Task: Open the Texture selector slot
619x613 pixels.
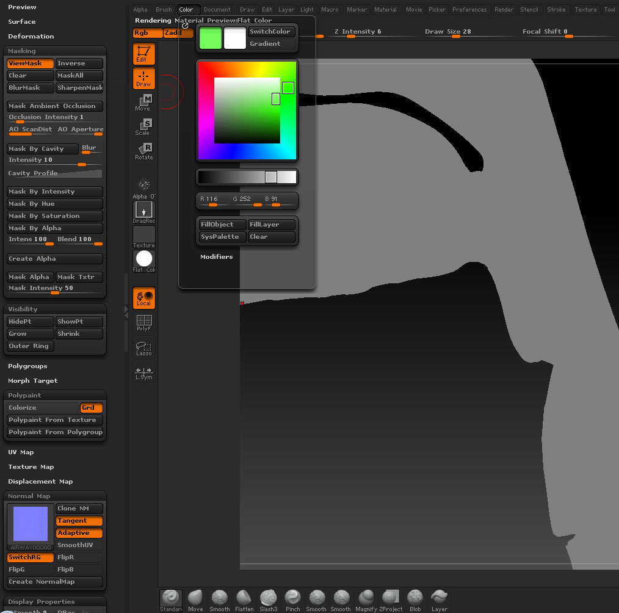Action: [x=143, y=237]
